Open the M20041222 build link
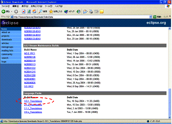The height and width of the screenshot is (124, 172). coord(30,68)
